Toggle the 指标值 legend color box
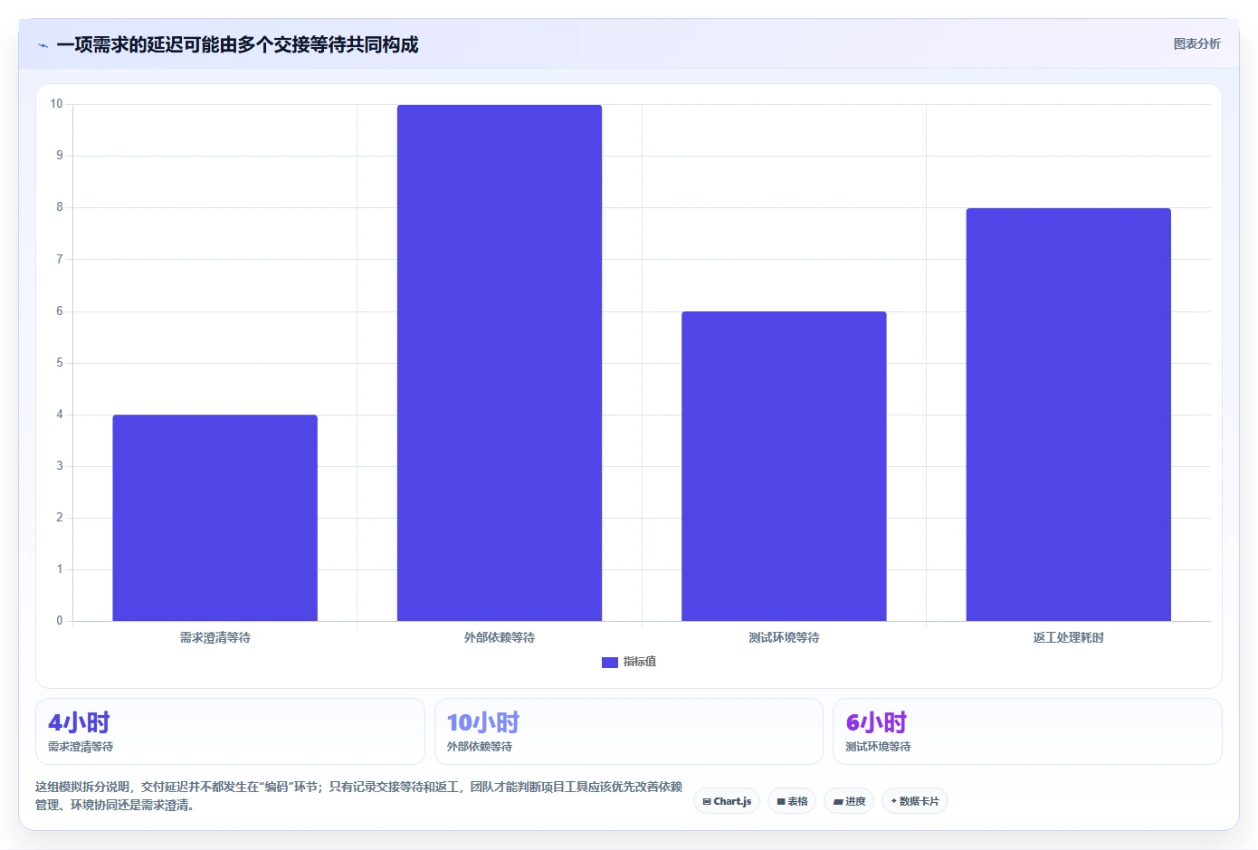1258x850 pixels. [x=610, y=663]
